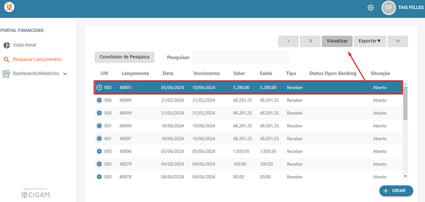Open Dashboards/Relatórios menu item
Screen dimensions: 425x202
(x=36, y=74)
